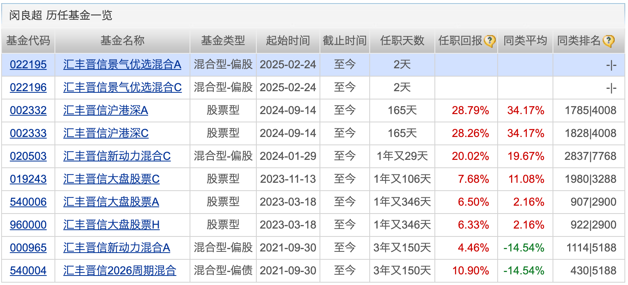Open fund code 002333 link
Viewport: 628px width, 285px height.
pos(28,133)
